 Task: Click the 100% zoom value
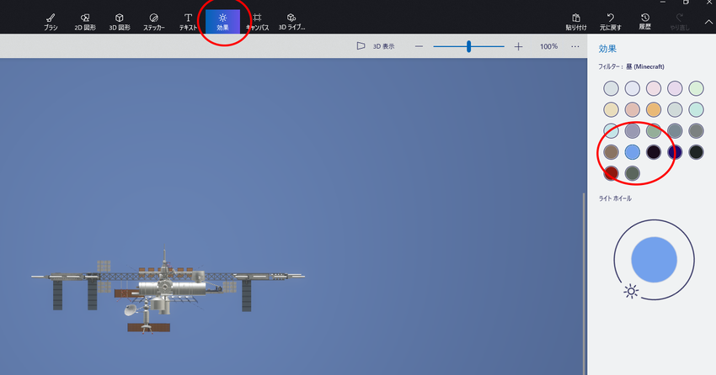[548, 46]
